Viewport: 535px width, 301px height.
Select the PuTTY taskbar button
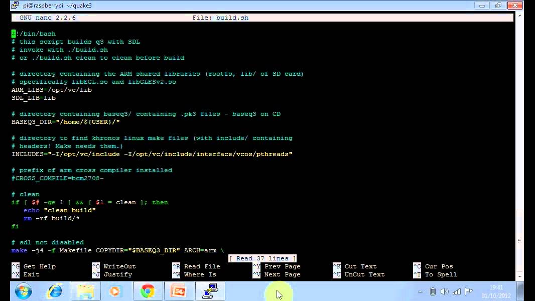point(210,291)
